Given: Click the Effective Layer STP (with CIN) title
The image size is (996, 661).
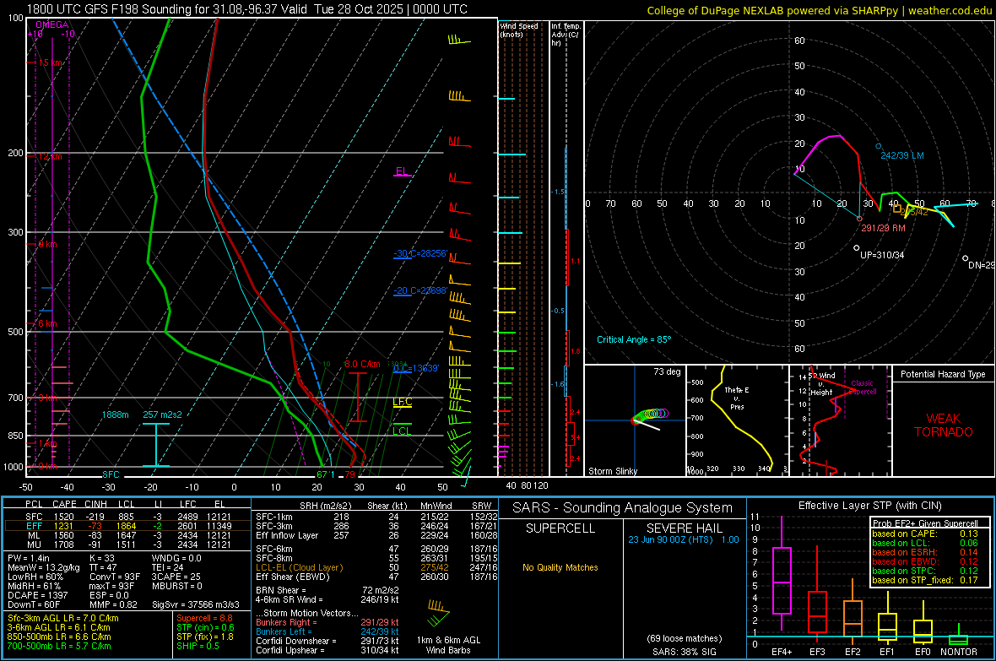Looking at the screenshot, I should (x=869, y=506).
